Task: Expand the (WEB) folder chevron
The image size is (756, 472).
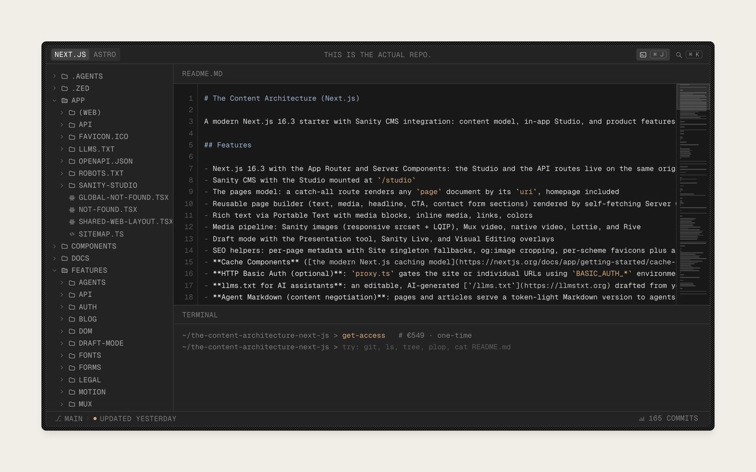Action: (x=62, y=112)
